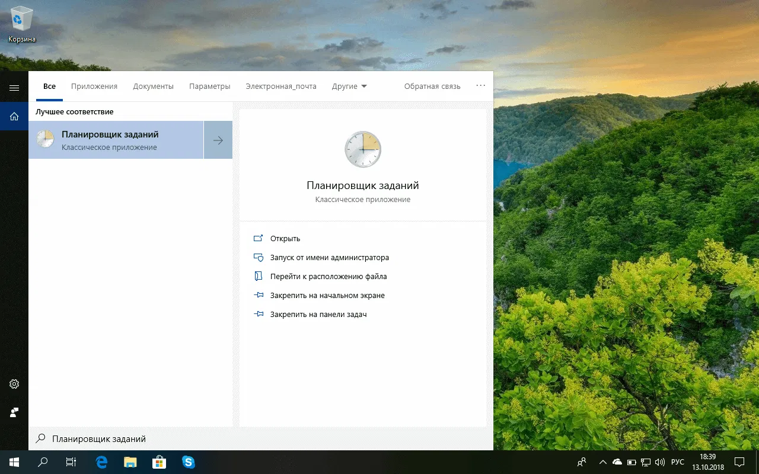Screen dimensions: 759x474
Task: Click the Лучшее соответствие heading
Action: point(74,112)
